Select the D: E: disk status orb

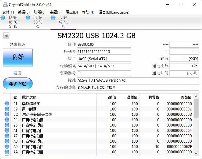click(x=3, y=18)
